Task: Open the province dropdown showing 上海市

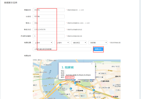Action: tap(43, 42)
